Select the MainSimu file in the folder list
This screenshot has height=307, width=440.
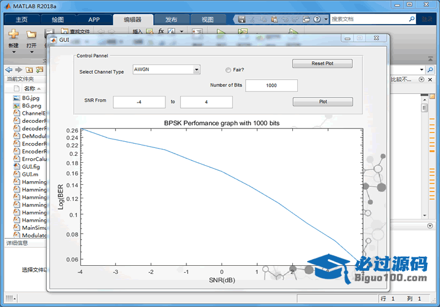(x=30, y=228)
